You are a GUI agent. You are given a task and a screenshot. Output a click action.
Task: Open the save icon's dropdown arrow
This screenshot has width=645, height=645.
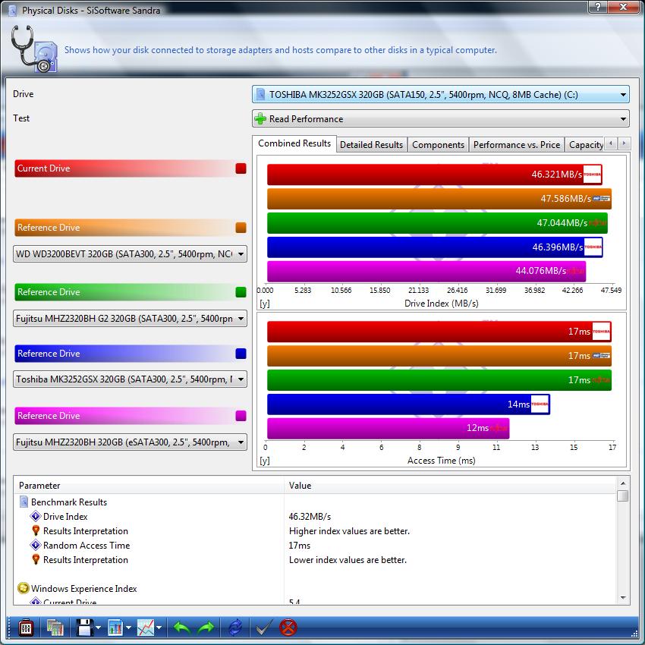(x=99, y=628)
